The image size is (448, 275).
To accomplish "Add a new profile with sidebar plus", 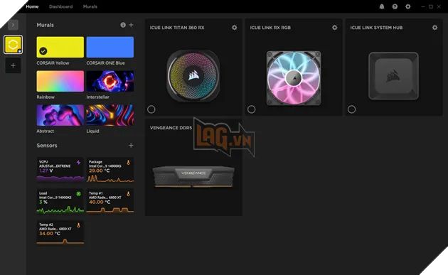I will pos(13,65).
